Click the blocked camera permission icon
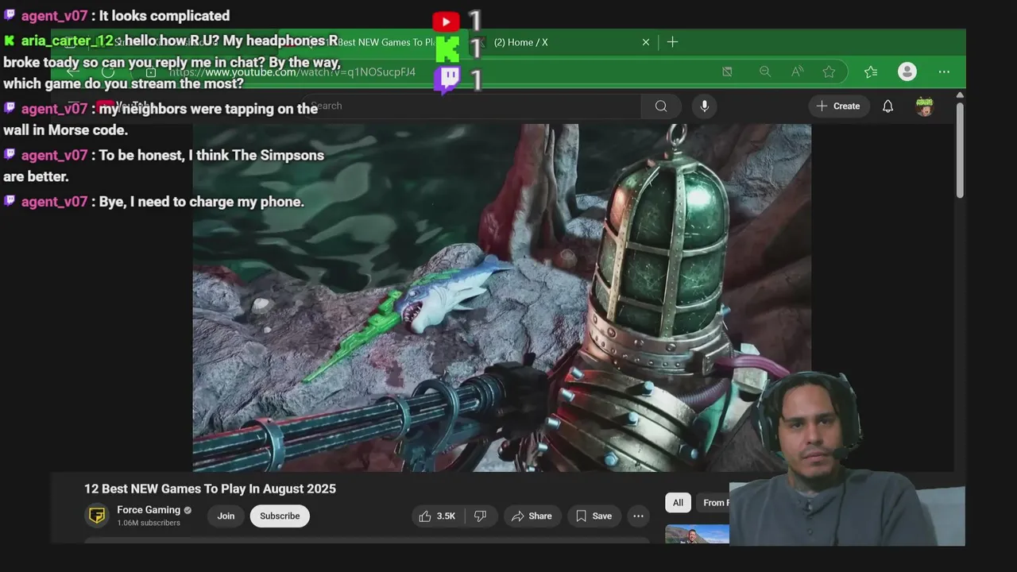This screenshot has width=1017, height=572. (x=727, y=72)
